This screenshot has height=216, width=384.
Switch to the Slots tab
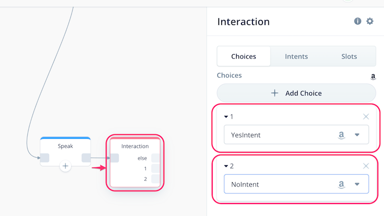click(349, 56)
